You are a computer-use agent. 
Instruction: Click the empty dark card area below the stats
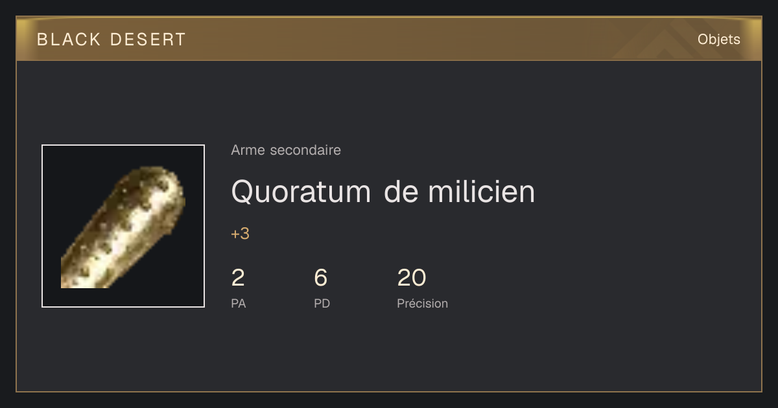pyautogui.click(x=389, y=353)
